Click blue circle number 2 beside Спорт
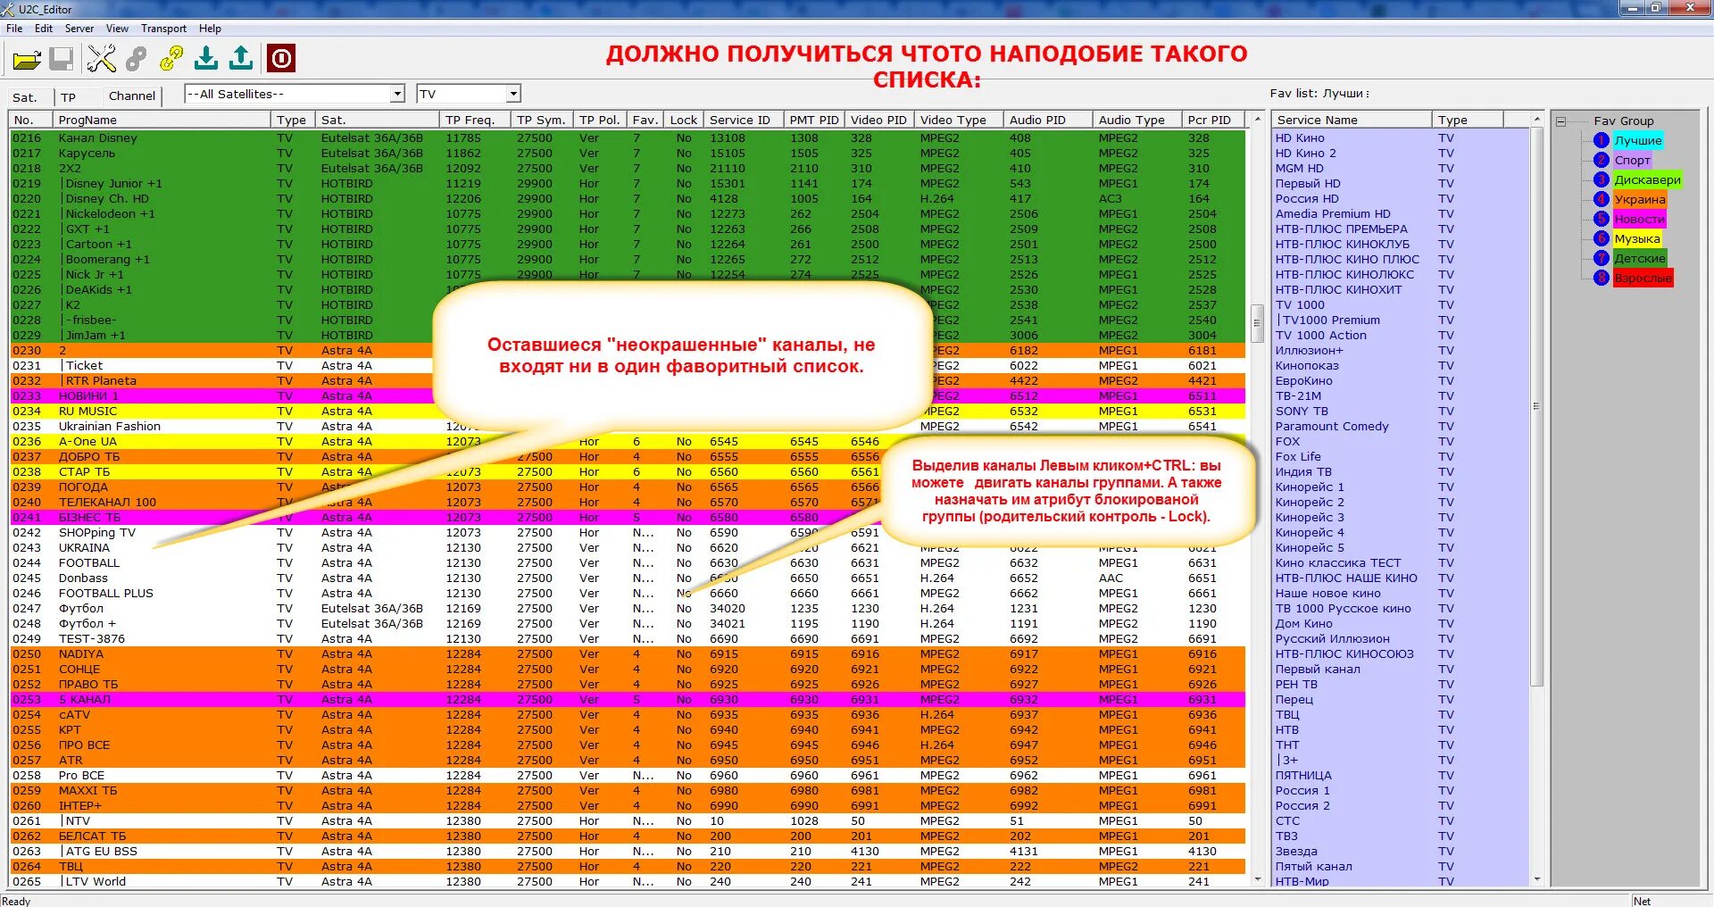1714x907 pixels. (x=1602, y=160)
